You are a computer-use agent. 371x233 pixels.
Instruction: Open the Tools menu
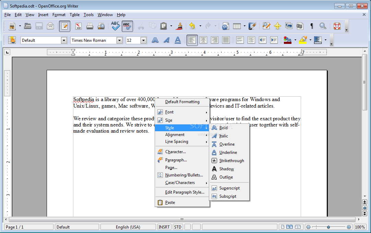tap(88, 15)
